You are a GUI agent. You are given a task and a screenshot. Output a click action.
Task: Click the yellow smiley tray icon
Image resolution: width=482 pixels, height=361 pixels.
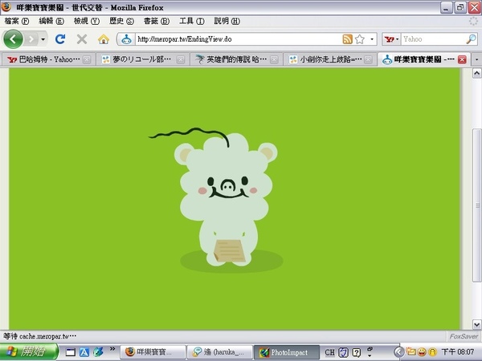[422, 352]
